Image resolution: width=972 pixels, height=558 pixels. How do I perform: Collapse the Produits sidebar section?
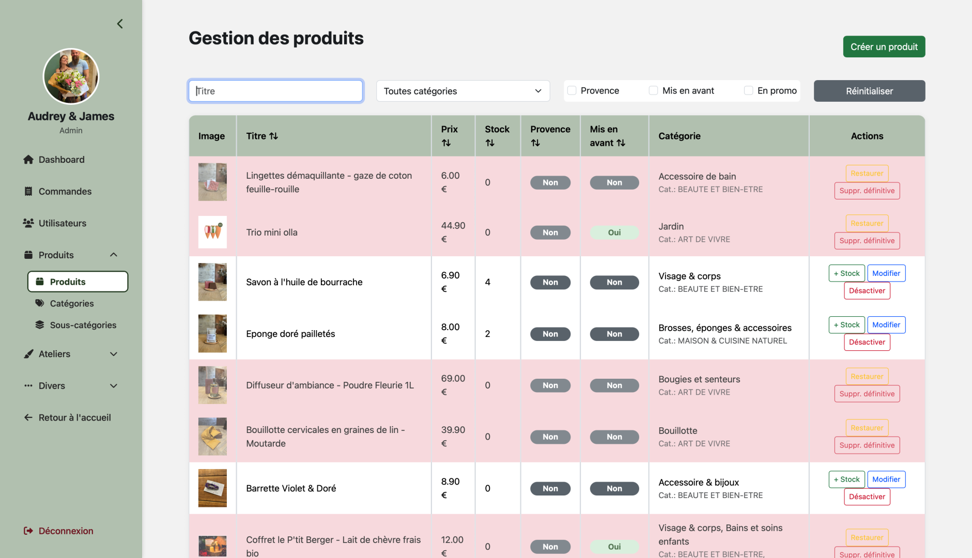[113, 254]
